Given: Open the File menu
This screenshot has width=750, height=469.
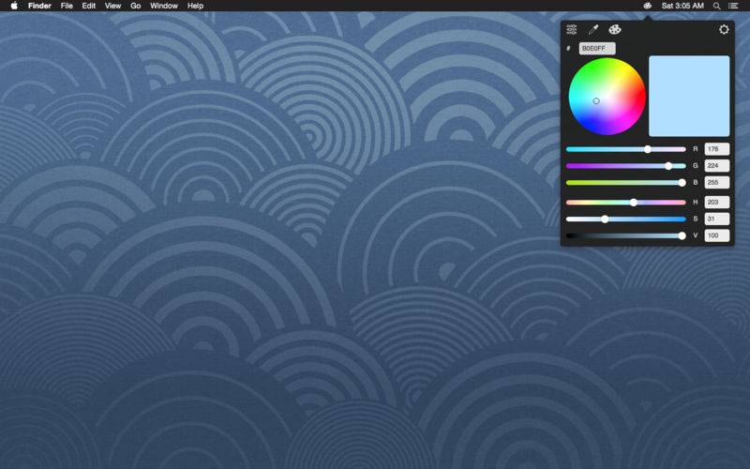Looking at the screenshot, I should coord(67,6).
